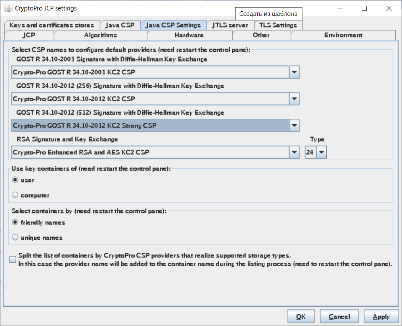Switch to the Other tab
The height and width of the screenshot is (326, 402).
(x=261, y=35)
